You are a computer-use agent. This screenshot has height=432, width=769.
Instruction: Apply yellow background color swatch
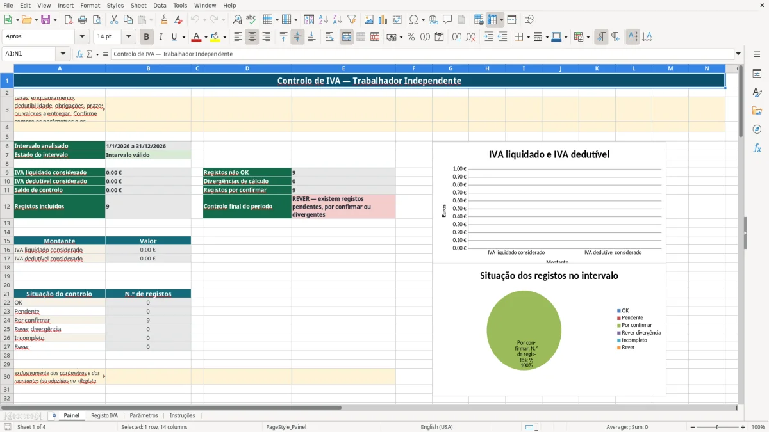215,37
